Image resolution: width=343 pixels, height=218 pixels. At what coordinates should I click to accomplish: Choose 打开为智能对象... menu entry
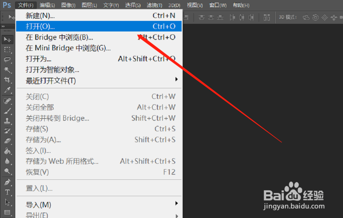99,70
